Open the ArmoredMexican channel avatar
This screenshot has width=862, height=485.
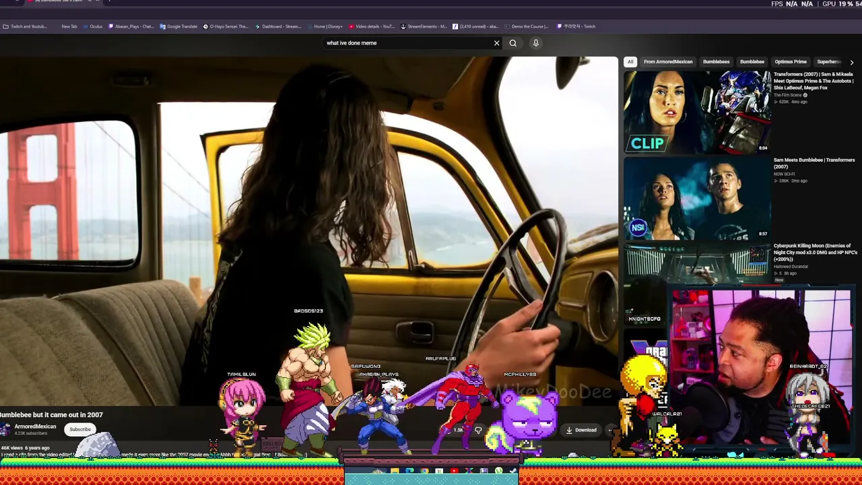tap(6, 429)
